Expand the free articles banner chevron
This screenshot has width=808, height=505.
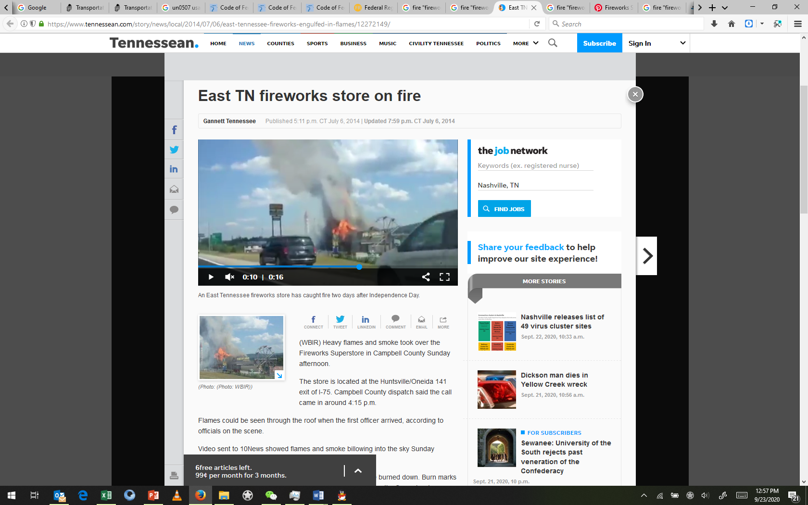[x=358, y=471]
